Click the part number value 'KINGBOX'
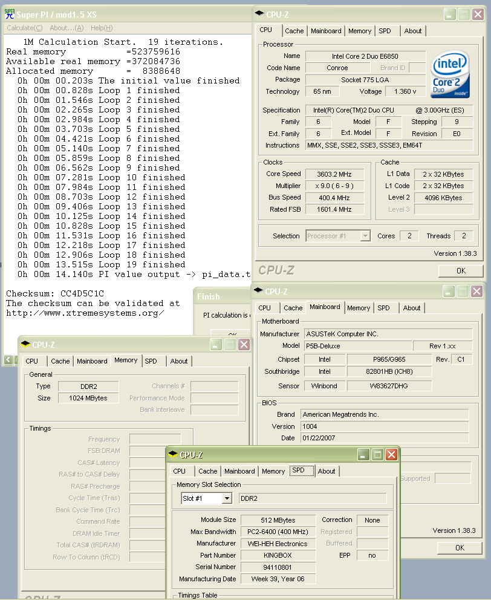 (x=278, y=555)
